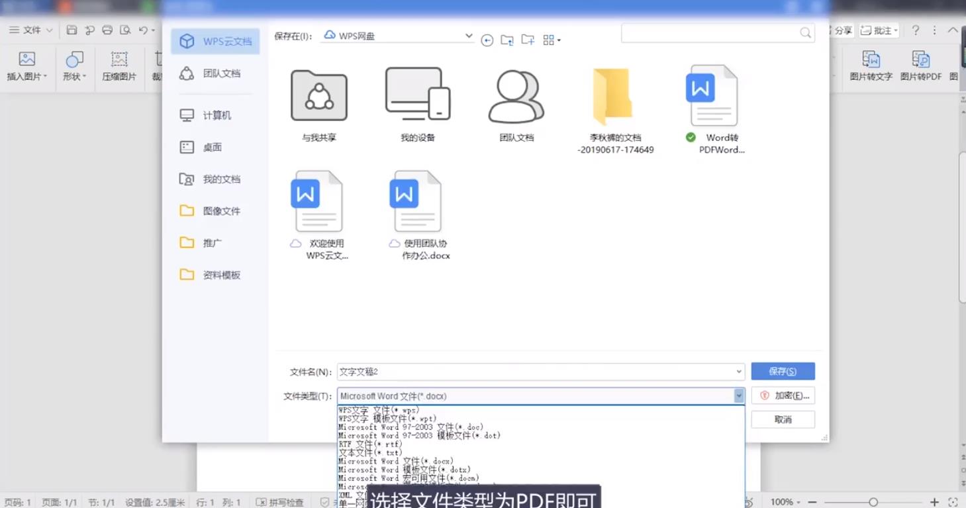Screen dimensions: 966x508
Task: Click the print icon in quick toolbar
Action: pos(107,30)
